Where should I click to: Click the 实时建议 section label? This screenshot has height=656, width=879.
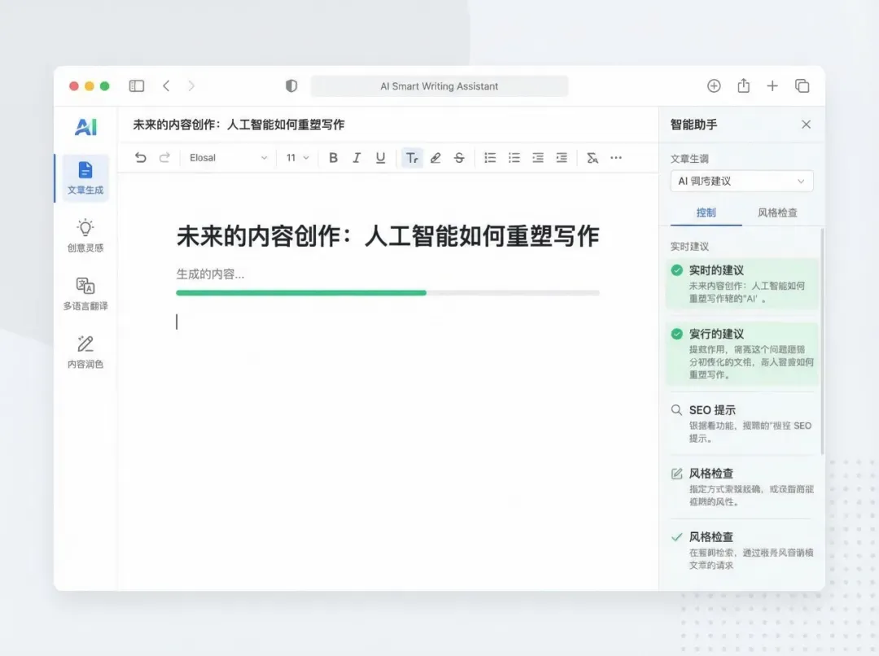[689, 247]
